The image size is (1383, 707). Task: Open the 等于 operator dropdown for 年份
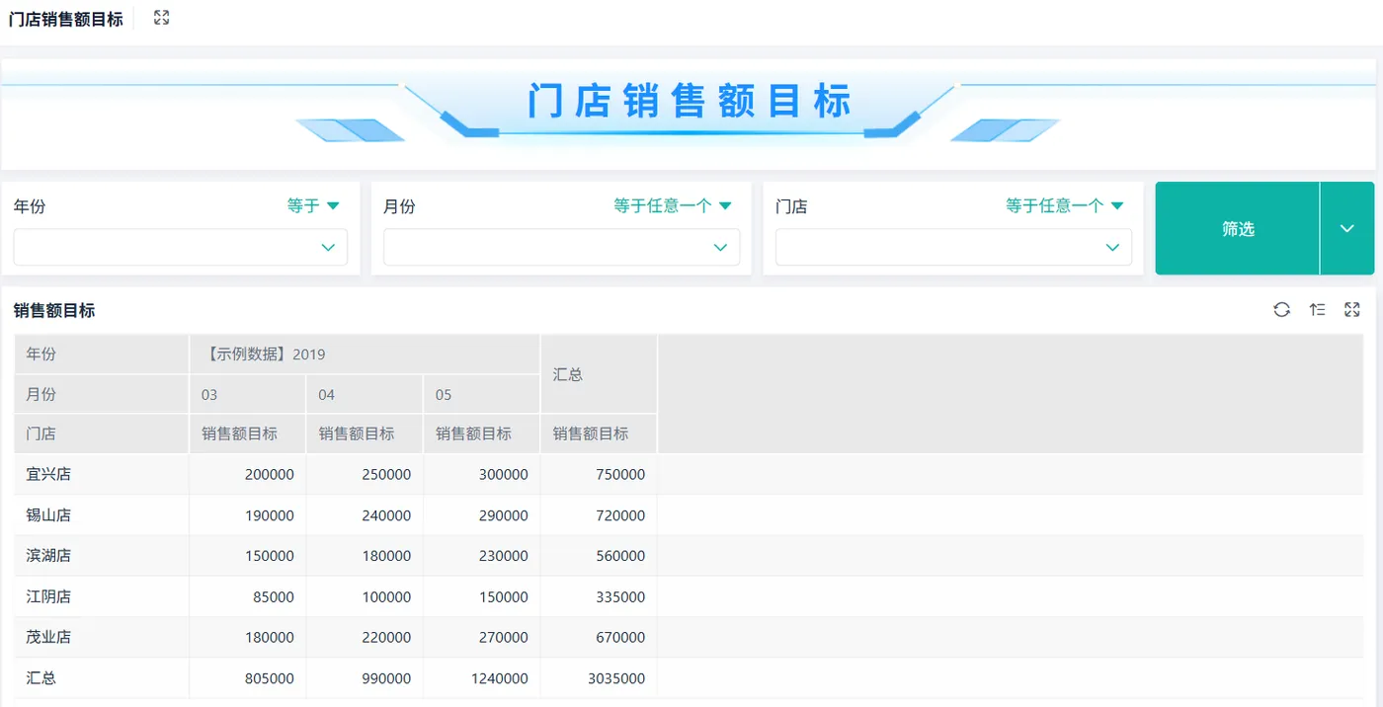[x=313, y=205]
